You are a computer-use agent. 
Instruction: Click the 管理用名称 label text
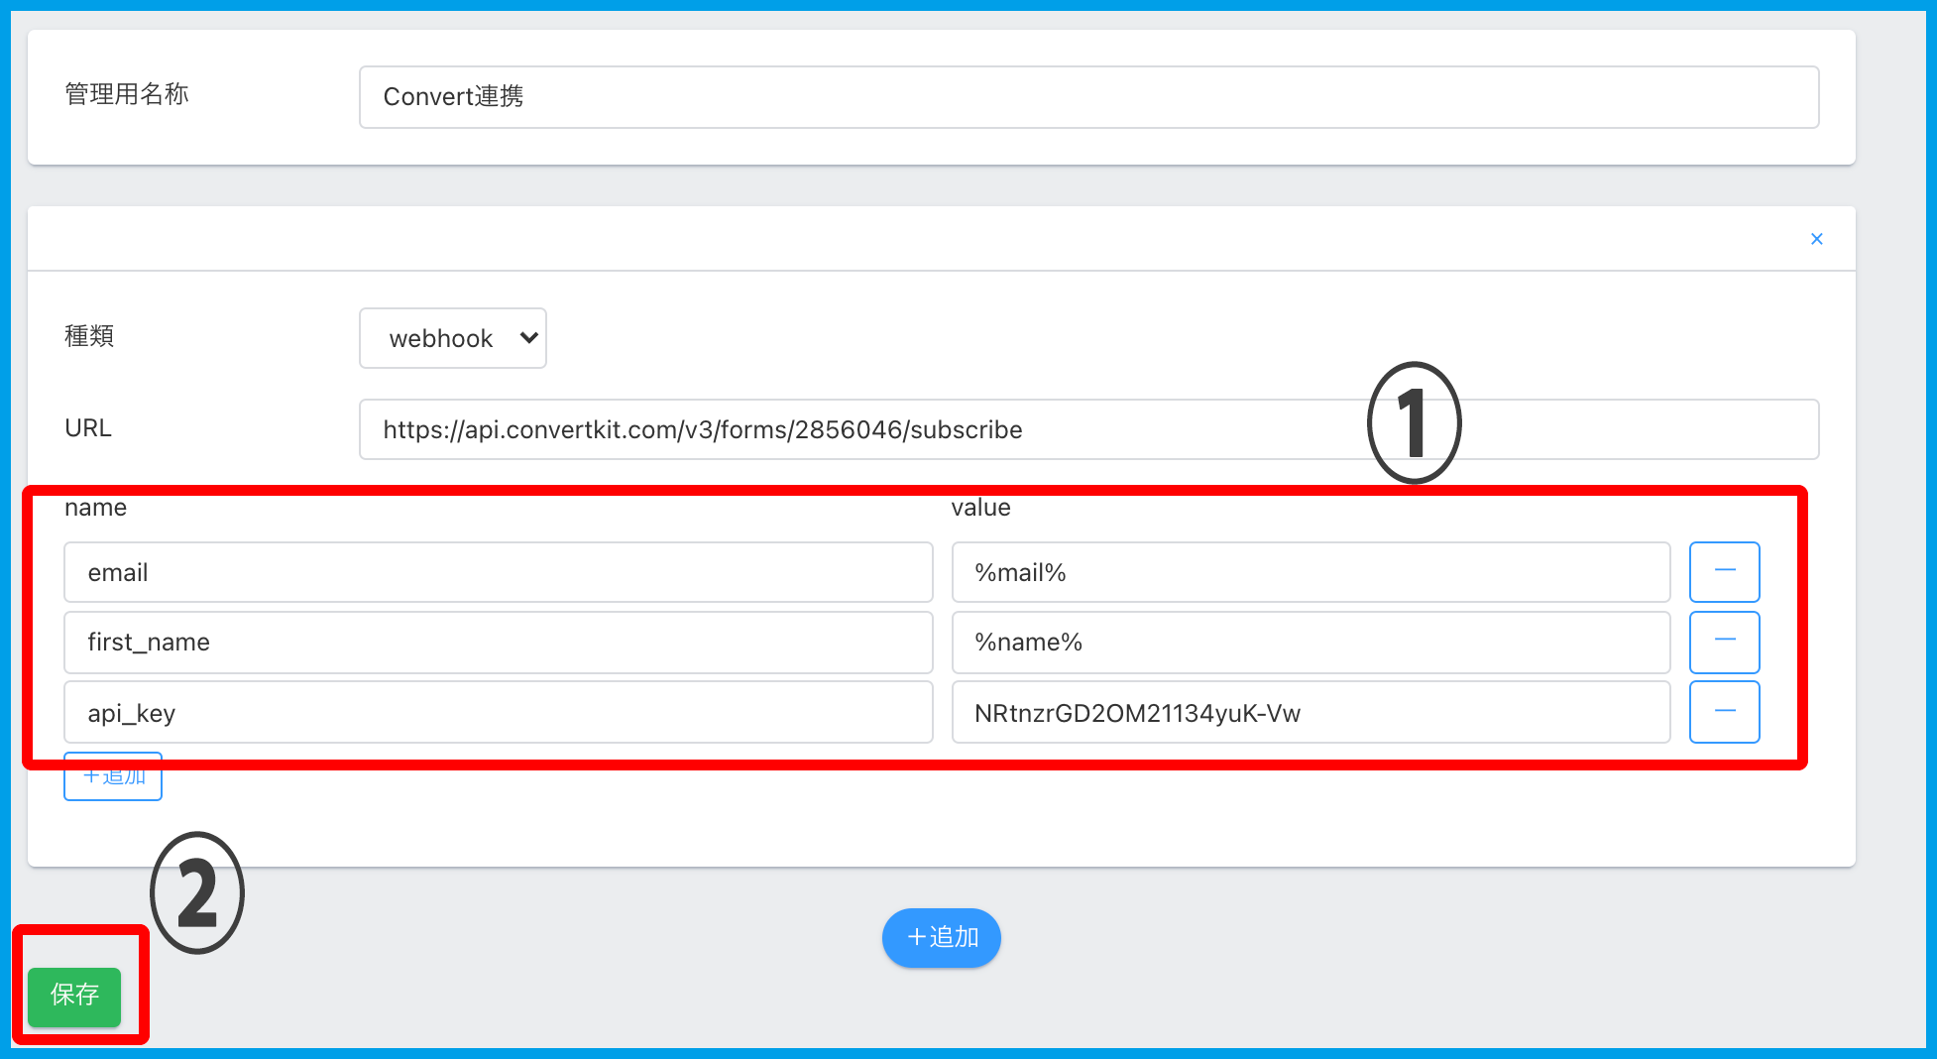pos(126,94)
